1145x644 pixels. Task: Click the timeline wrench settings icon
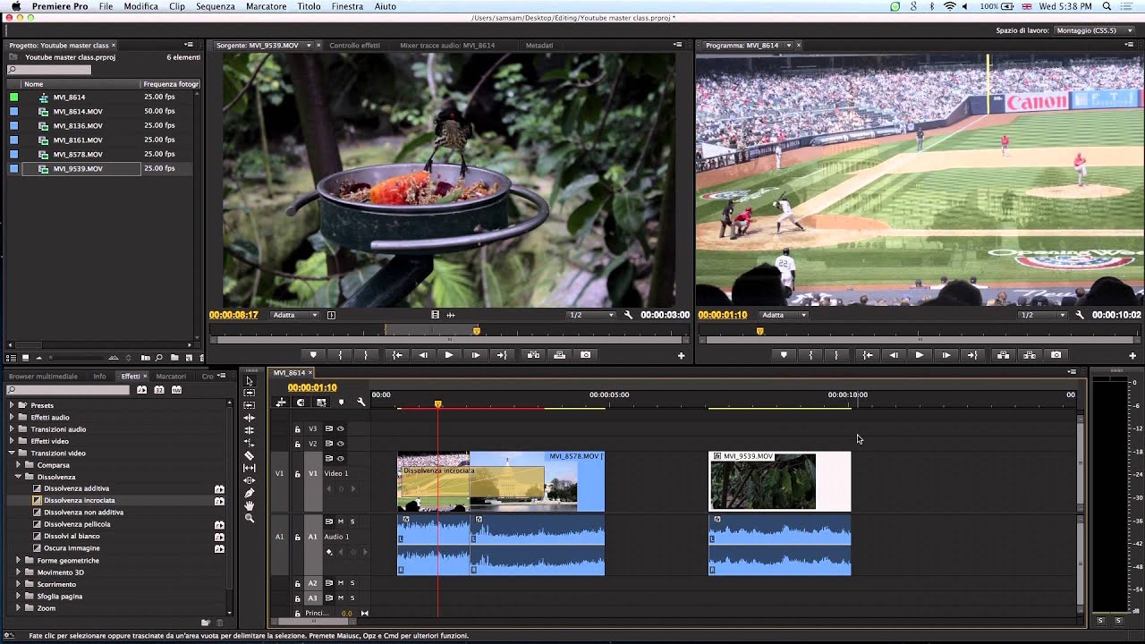[361, 402]
